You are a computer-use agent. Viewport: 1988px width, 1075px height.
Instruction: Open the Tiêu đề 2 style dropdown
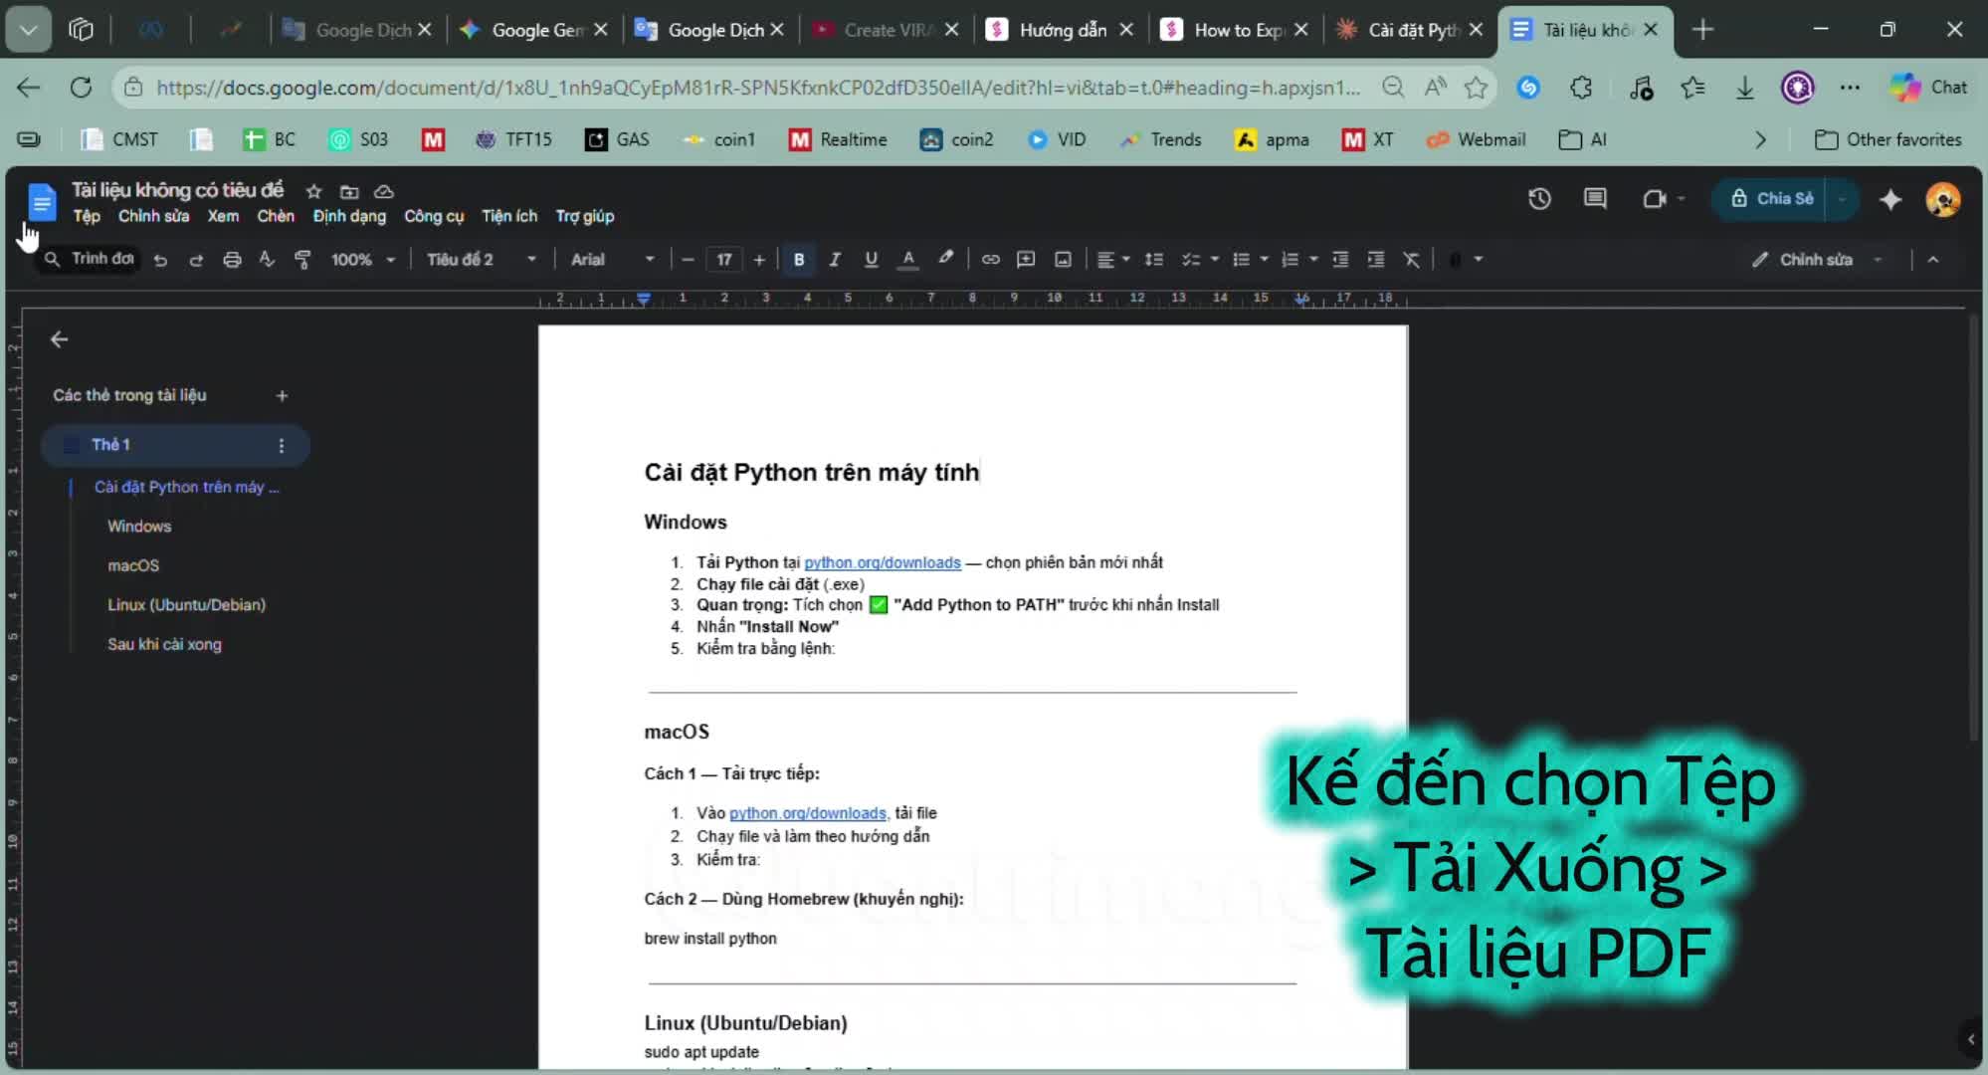(482, 260)
